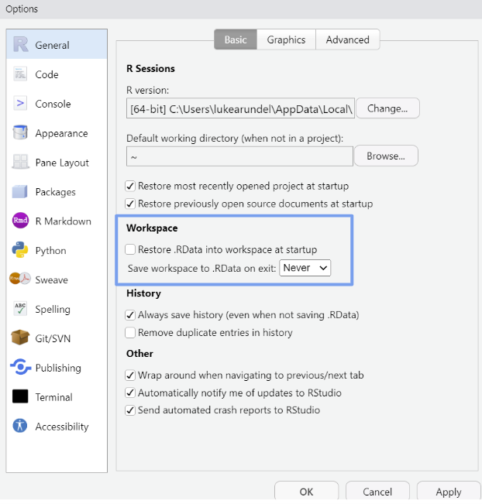Open Appearance settings icon
Image resolution: width=482 pixels, height=504 pixels.
pyautogui.click(x=21, y=133)
